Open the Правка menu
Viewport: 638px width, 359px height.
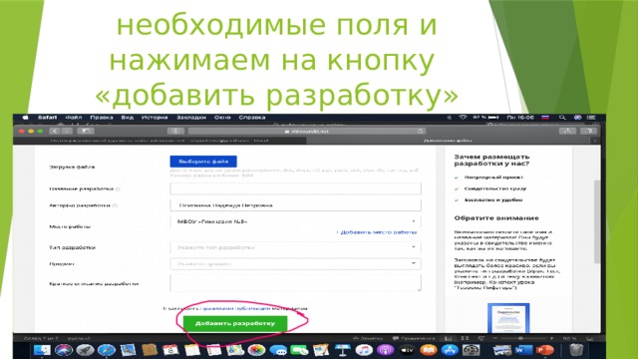click(102, 118)
